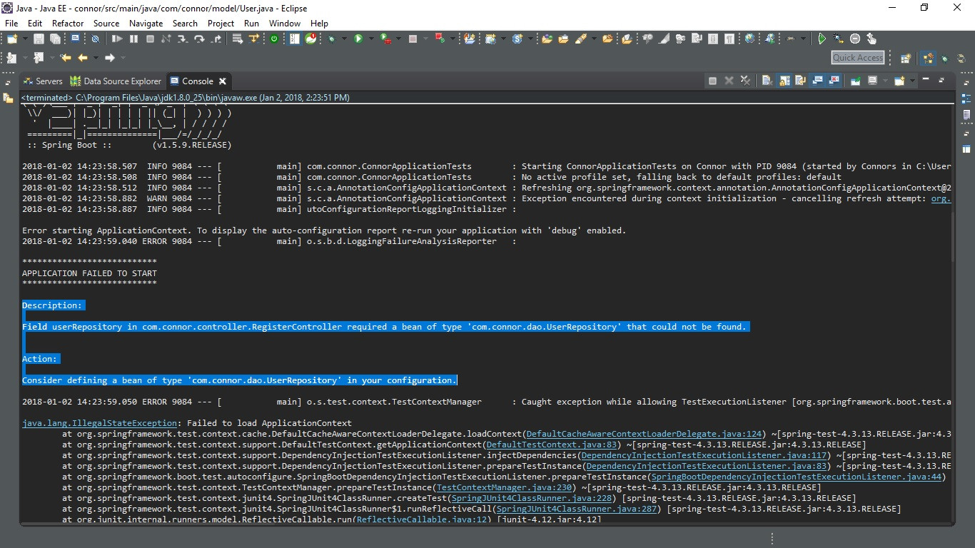Expand the Forward history dropdown arrow

pyautogui.click(x=122, y=57)
